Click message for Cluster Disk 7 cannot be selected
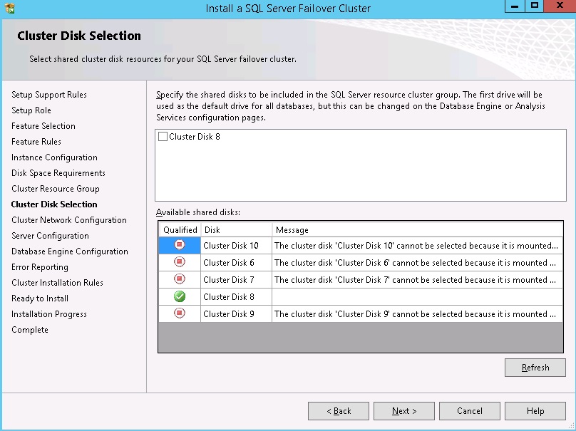 [x=417, y=280]
